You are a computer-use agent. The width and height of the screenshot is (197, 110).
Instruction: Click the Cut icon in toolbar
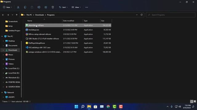pyautogui.click(x=18, y=7)
